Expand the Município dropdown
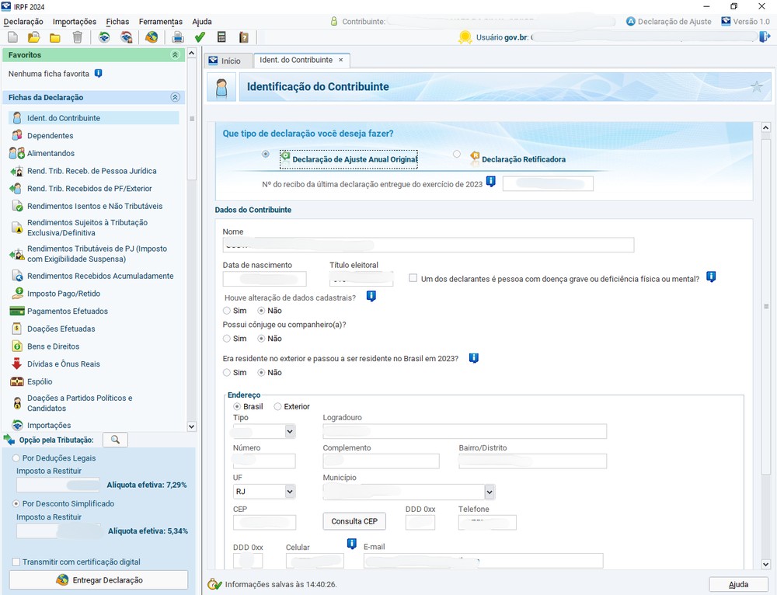The width and height of the screenshot is (777, 595). (x=490, y=492)
